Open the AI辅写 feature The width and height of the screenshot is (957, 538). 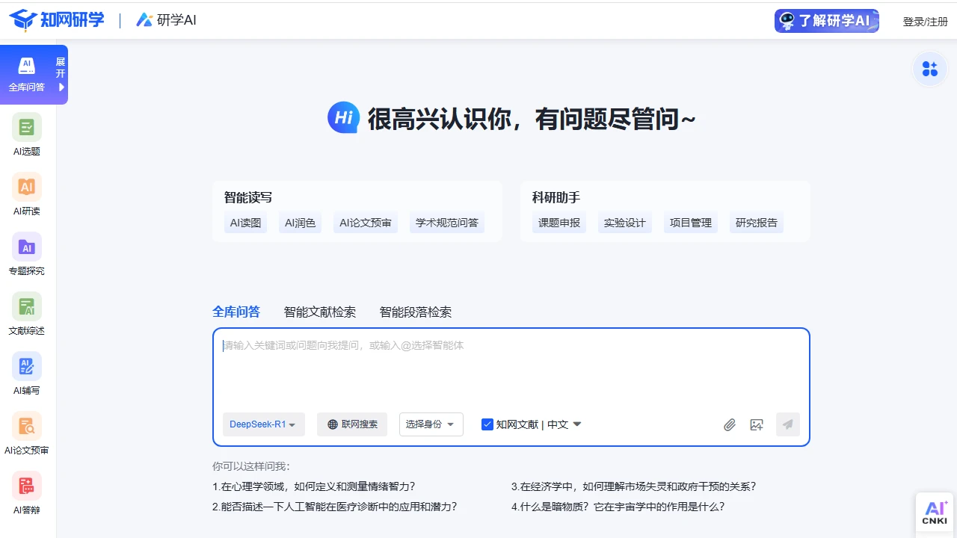pyautogui.click(x=26, y=374)
